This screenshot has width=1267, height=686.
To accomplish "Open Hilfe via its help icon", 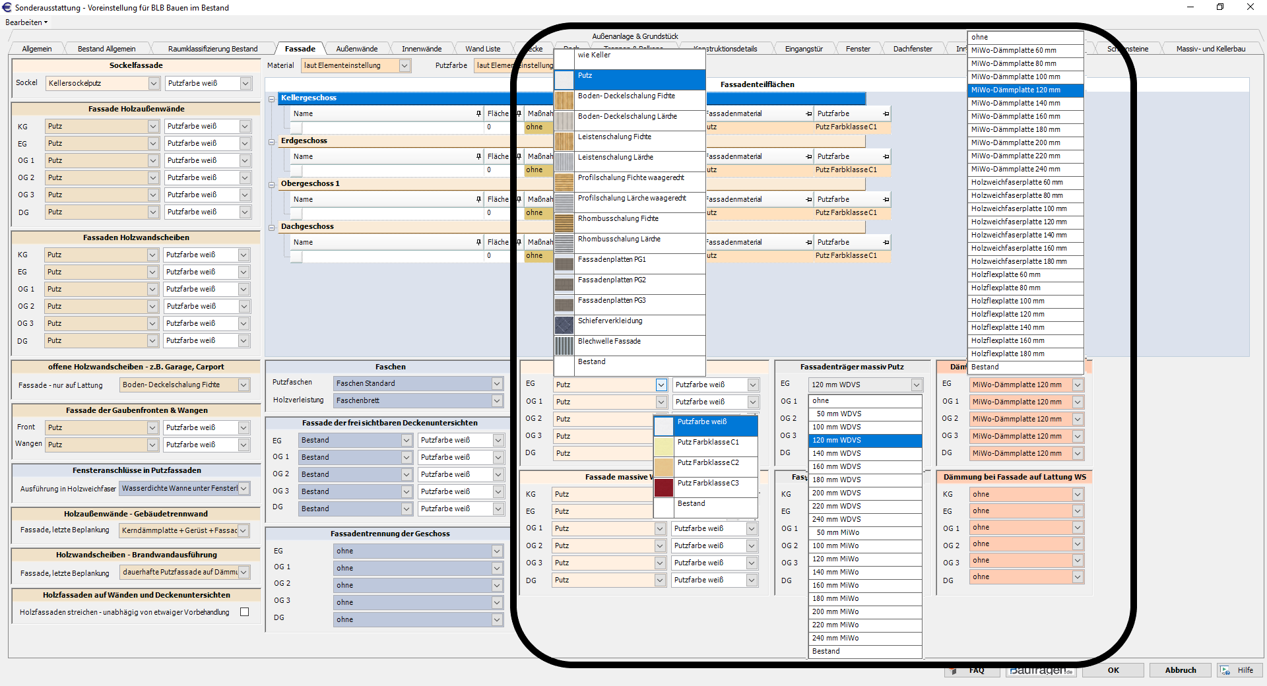I will 1225,670.
